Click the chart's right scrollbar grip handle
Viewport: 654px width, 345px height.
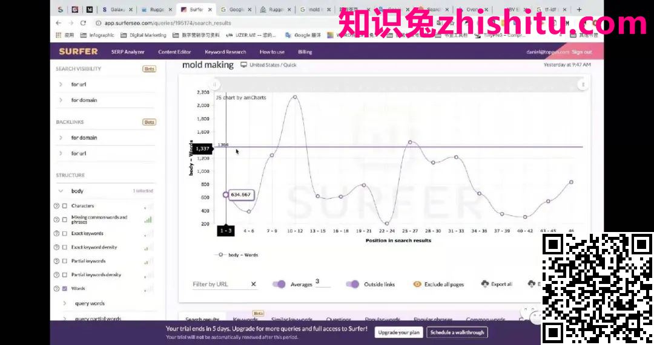pos(583,85)
